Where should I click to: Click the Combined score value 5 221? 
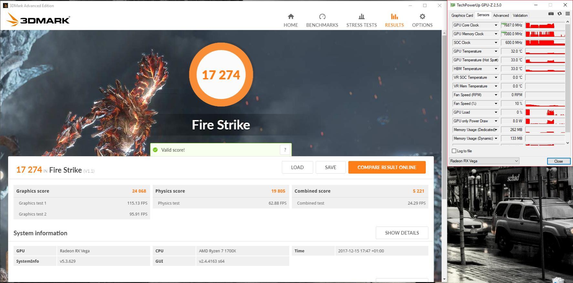pos(418,191)
